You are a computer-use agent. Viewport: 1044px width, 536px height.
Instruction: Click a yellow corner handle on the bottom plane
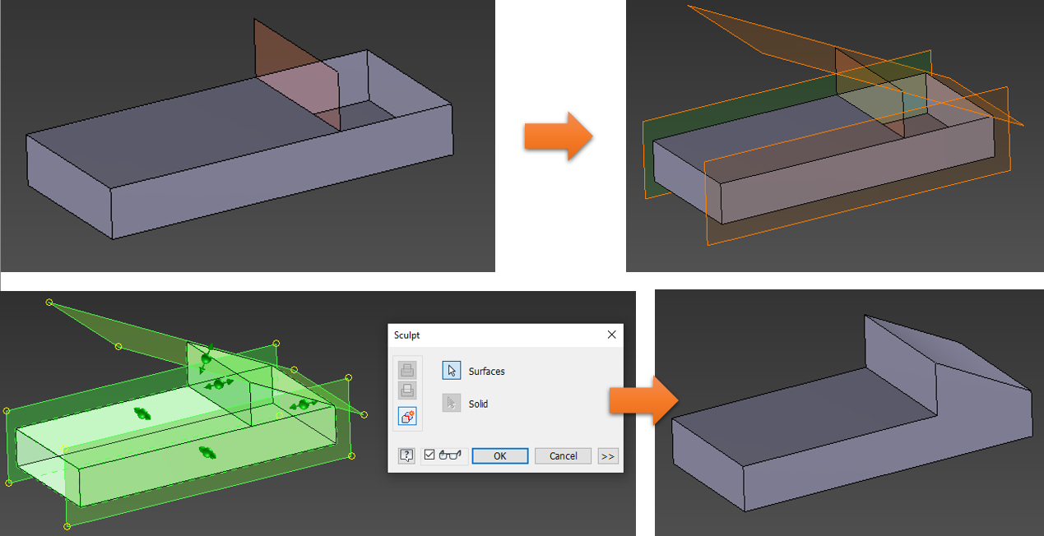click(x=67, y=524)
